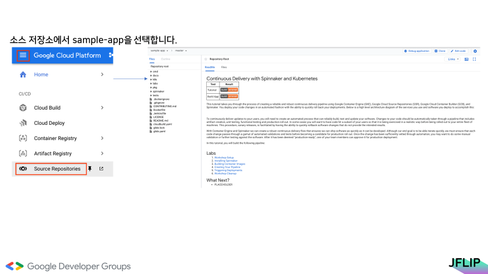This screenshot has height=274, width=488.
Task: Click the .dockerignore file icon
Action: point(151,99)
